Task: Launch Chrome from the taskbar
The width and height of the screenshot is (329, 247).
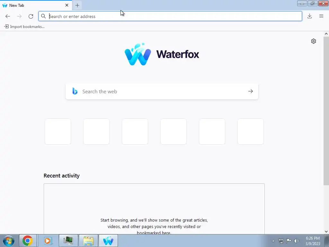Action: (28, 241)
